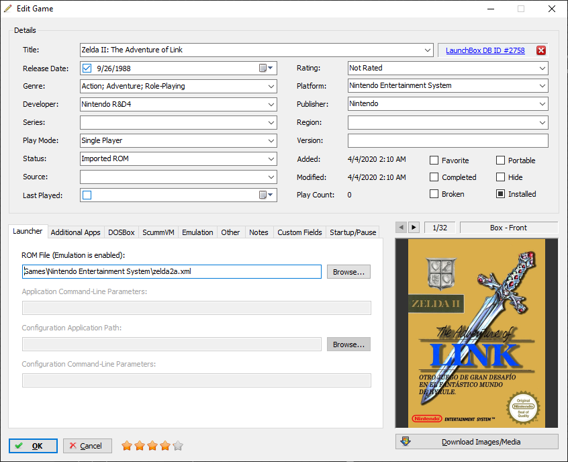
Task: Set rating to four stars
Action: click(165, 445)
